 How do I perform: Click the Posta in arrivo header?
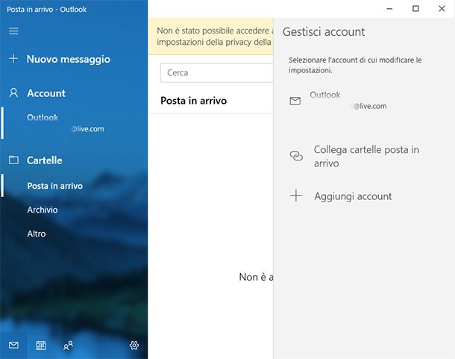coord(193,101)
